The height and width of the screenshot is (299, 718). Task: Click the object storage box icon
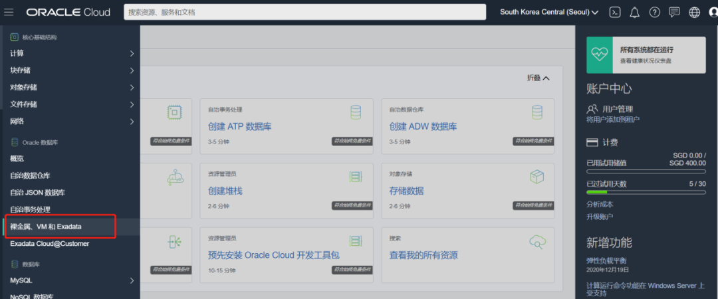tap(537, 177)
